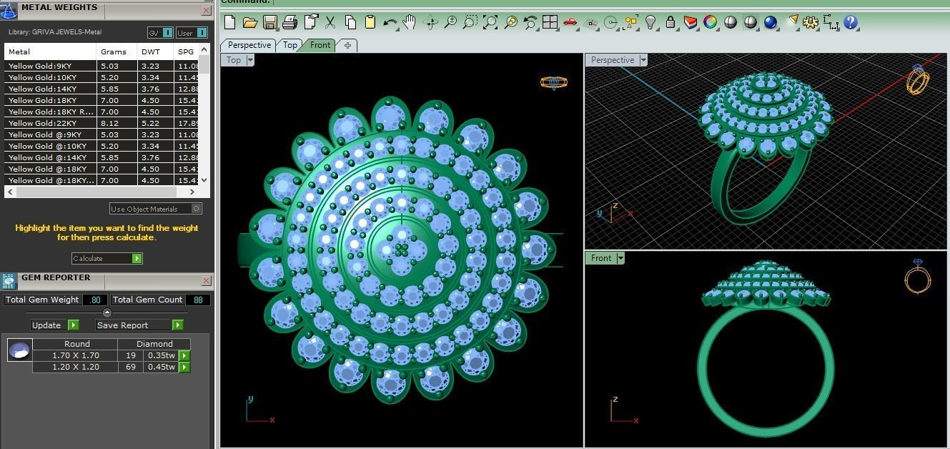Click the Save Report button
Viewport: 950px width, 449px height.
tap(139, 325)
